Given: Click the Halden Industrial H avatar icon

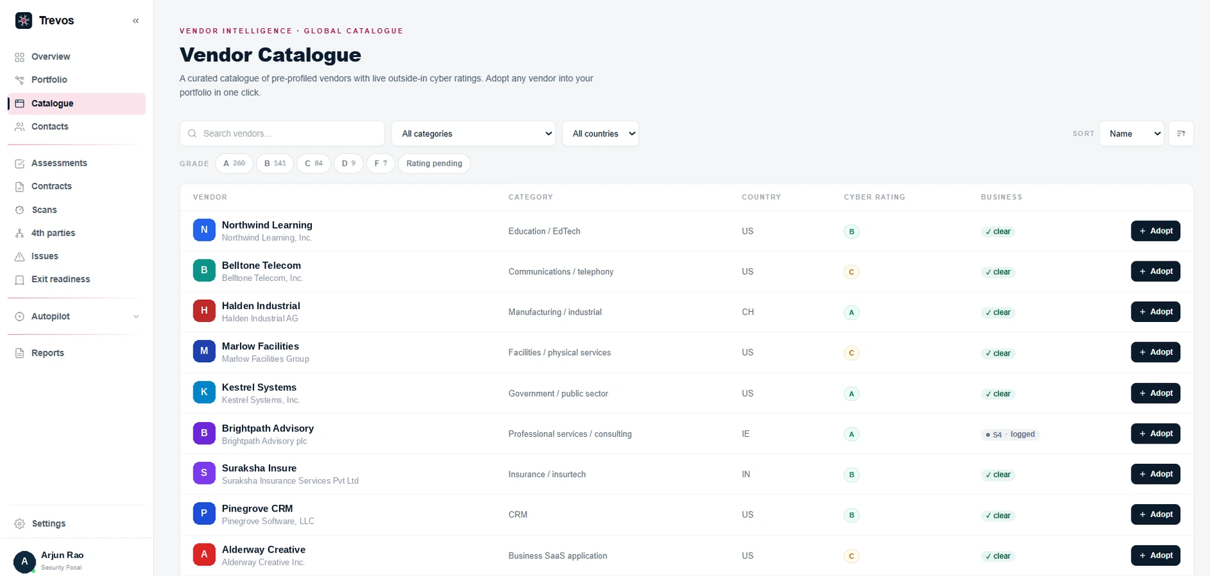Looking at the screenshot, I should pyautogui.click(x=204, y=311).
